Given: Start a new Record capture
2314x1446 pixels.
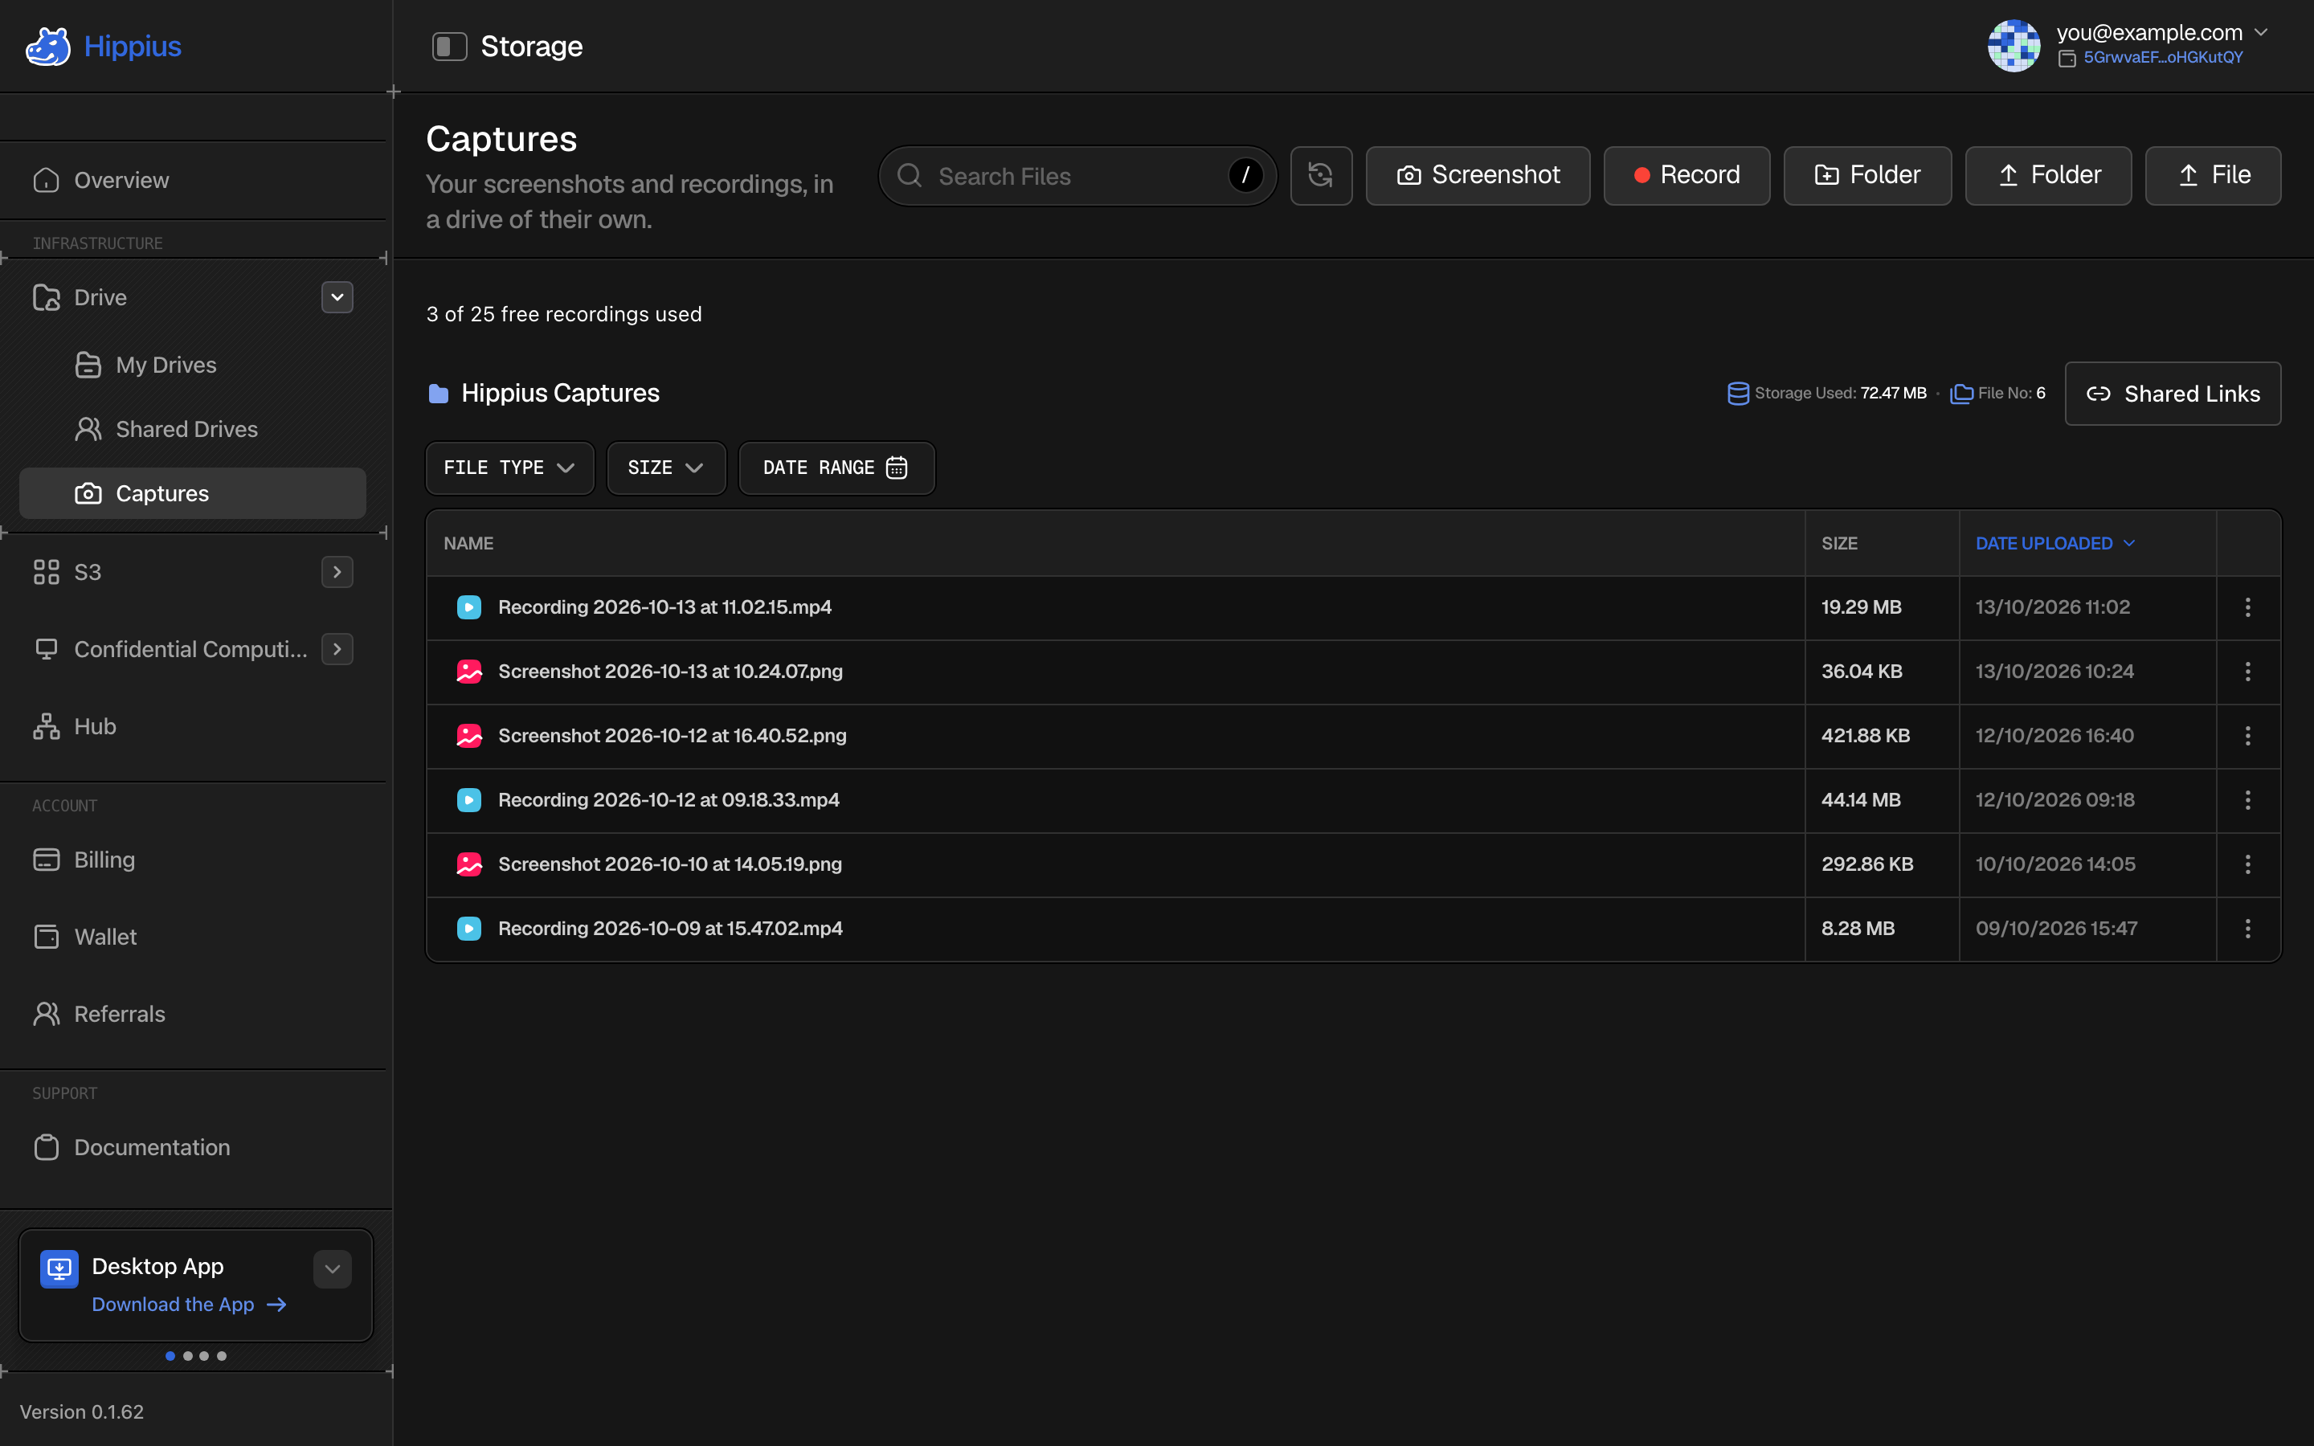Looking at the screenshot, I should tap(1686, 175).
